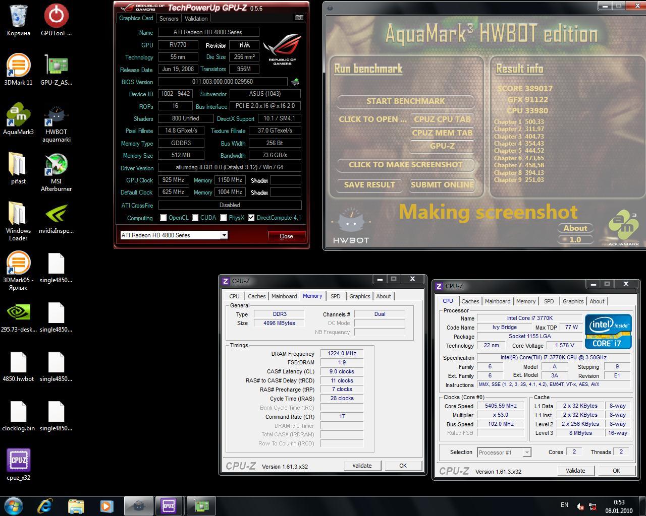Image resolution: width=646 pixels, height=516 pixels.
Task: Switch to the HWBOT AquaMark taskbar button
Action: [x=138, y=505]
